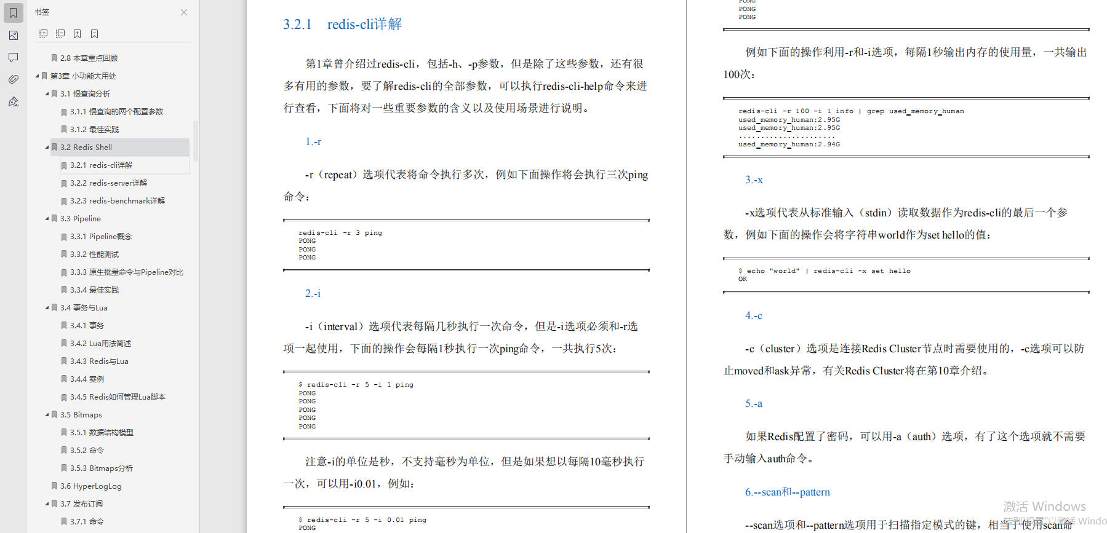Click the subheading 6.--scan和--pattern

pyautogui.click(x=788, y=492)
